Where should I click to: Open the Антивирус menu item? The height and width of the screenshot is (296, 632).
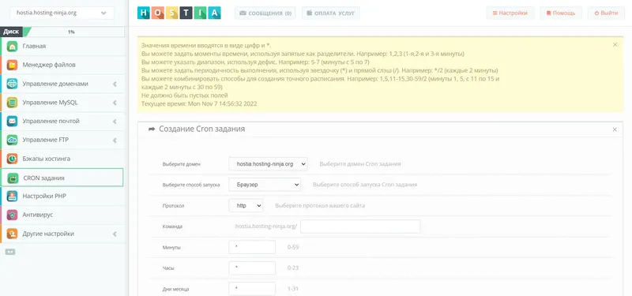(62, 215)
